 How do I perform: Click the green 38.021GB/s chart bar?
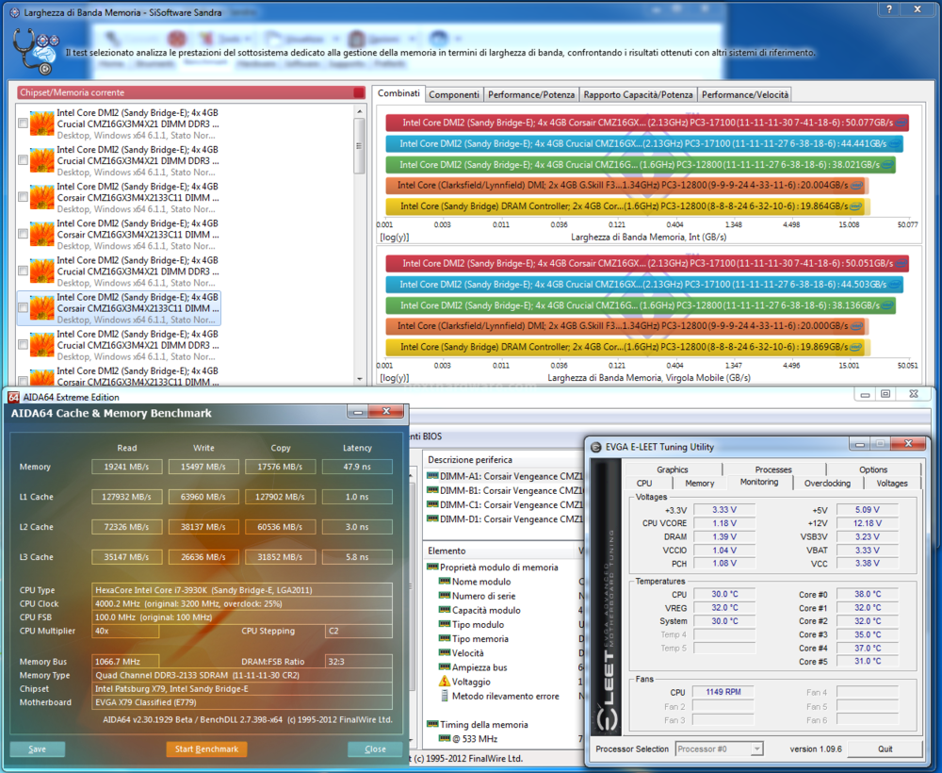640,164
